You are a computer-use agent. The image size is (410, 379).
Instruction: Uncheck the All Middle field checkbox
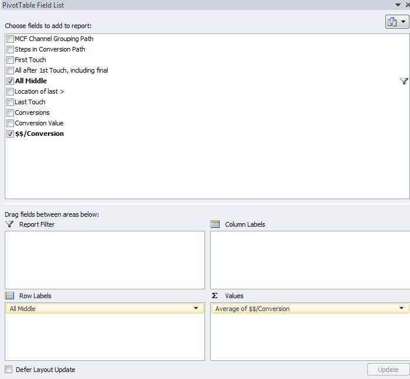(x=10, y=81)
